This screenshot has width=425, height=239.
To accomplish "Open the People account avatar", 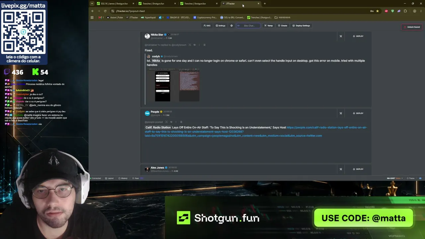I will pos(147,113).
